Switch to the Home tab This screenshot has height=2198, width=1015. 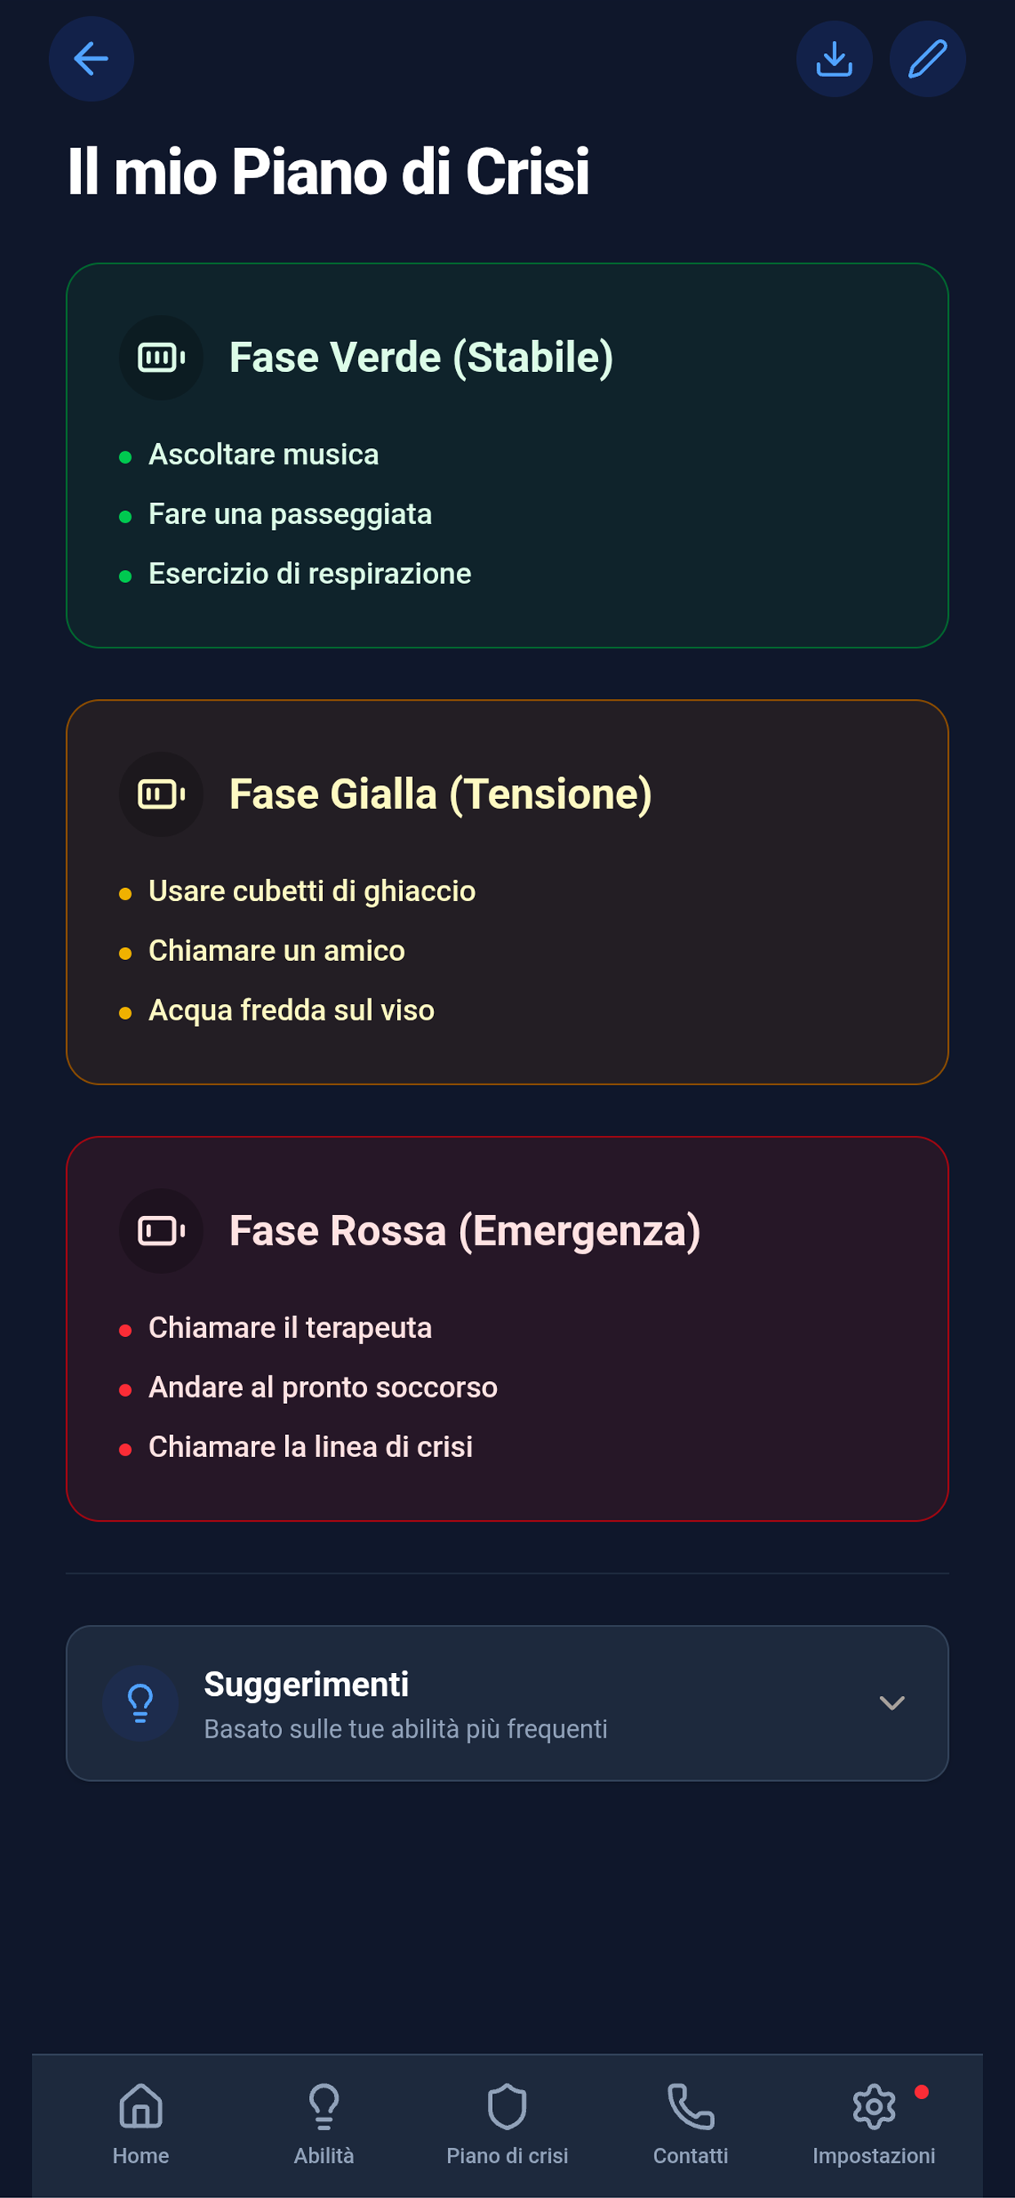click(140, 2124)
